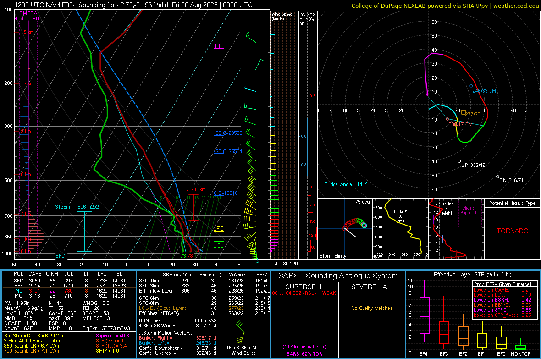Click the 08 Jul 04 00Z (RSL) WEAK match
The width and height of the screenshot is (541, 359).
tap(304, 293)
